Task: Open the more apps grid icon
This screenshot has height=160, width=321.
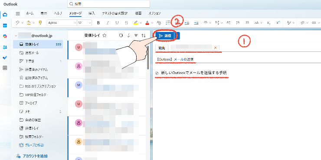Action: [x=5, y=68]
